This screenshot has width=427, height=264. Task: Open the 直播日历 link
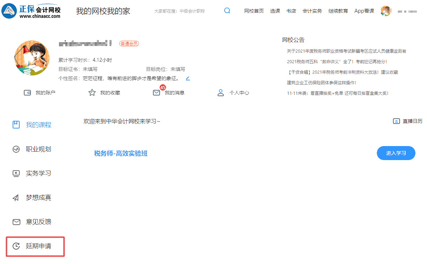413,121
